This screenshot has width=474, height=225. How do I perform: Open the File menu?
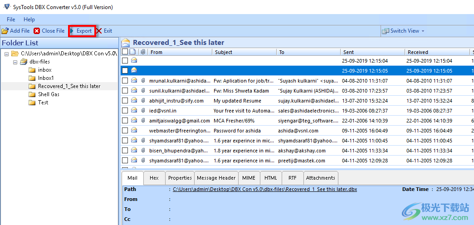(x=11, y=20)
